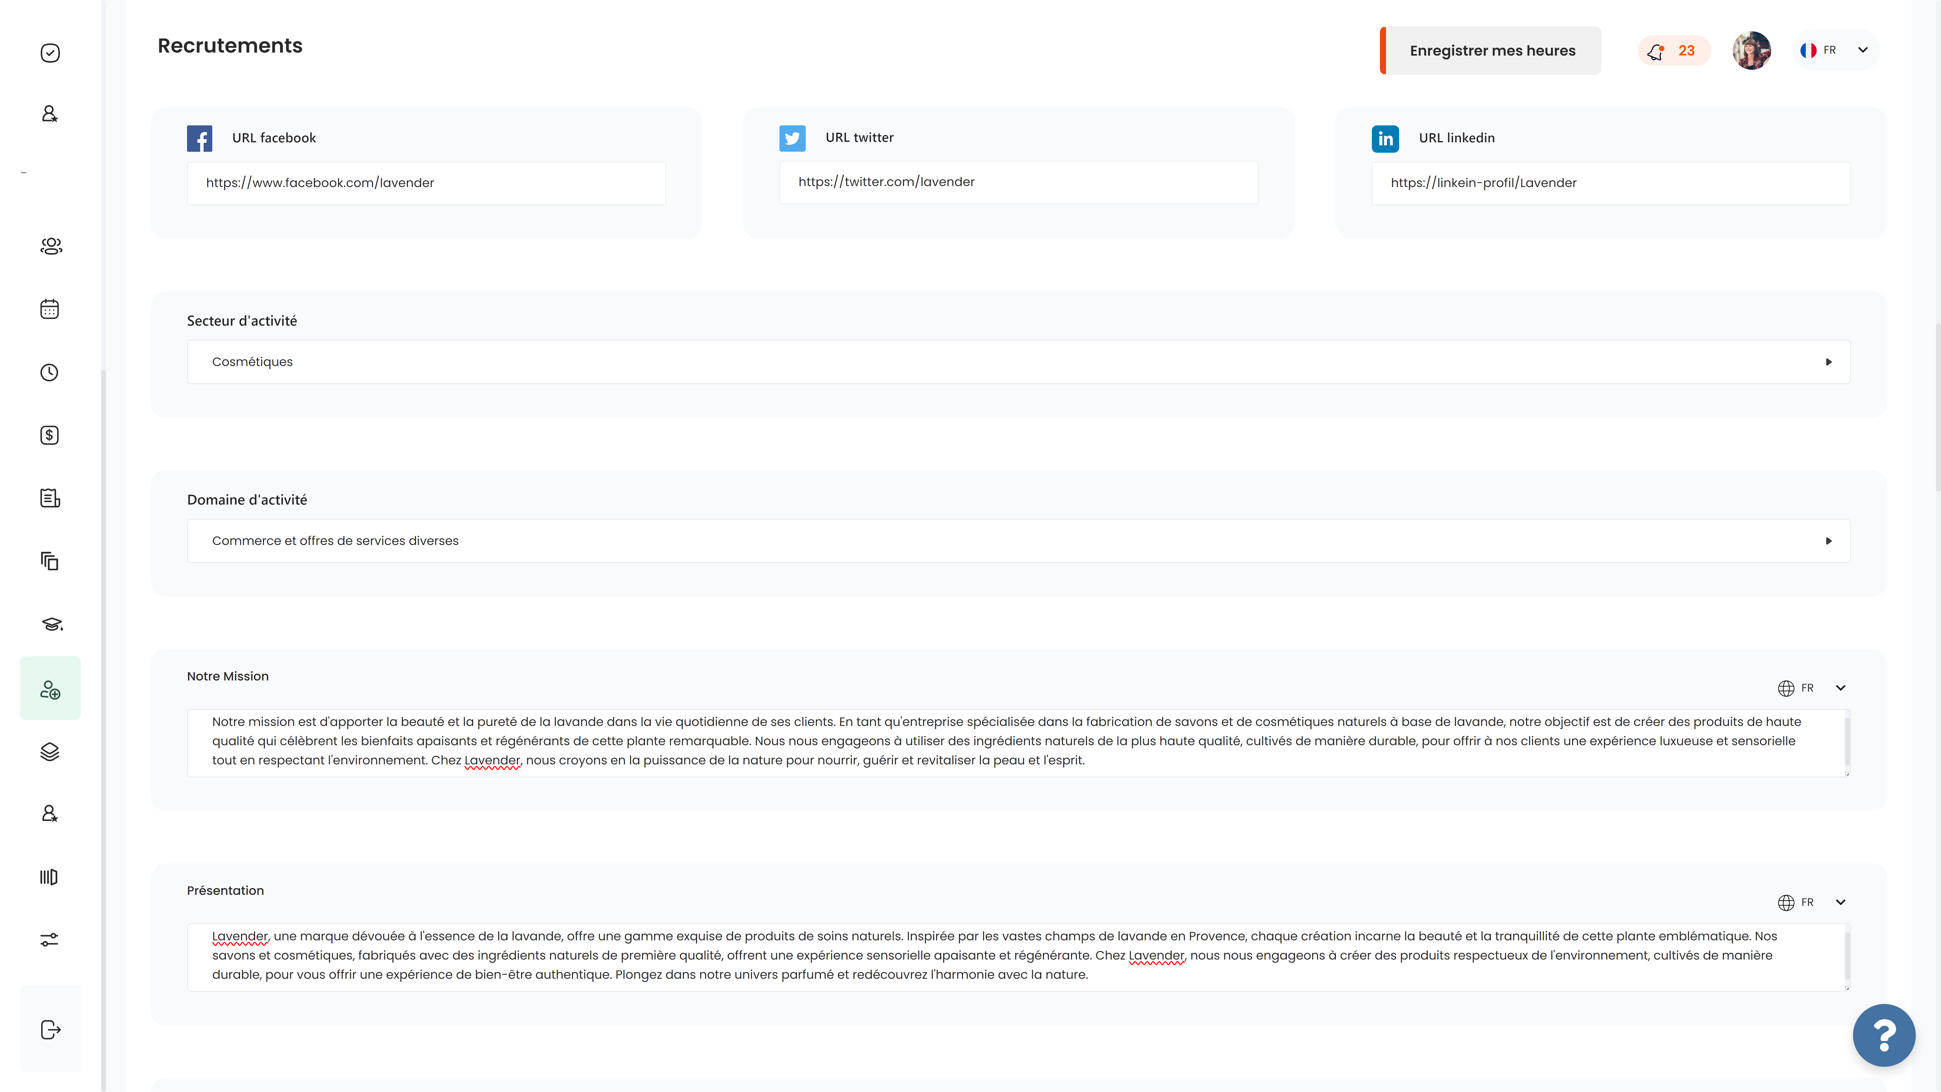Open notifications bell showing 23

pos(1674,51)
